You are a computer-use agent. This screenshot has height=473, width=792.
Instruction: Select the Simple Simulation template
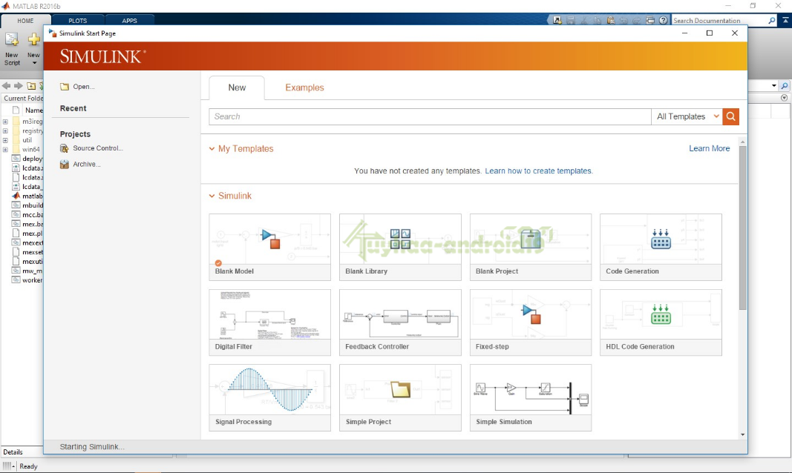pyautogui.click(x=531, y=398)
